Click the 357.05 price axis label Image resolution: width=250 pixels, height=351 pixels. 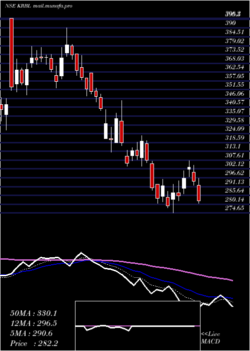[x=234, y=76]
